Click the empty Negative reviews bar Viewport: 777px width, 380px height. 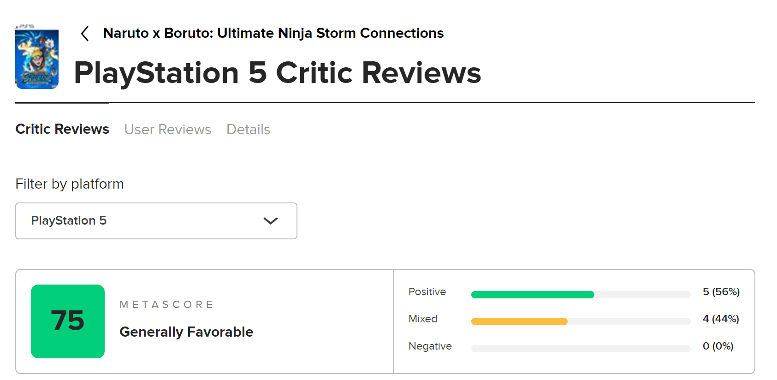[x=581, y=349]
